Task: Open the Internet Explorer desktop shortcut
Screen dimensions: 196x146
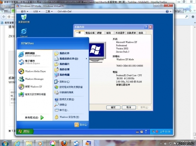Action: 24,33
